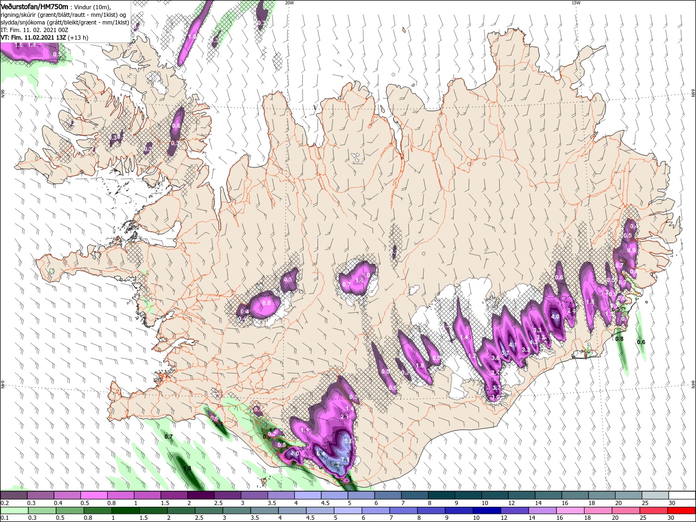Click the '4.5' label in top legend row
Screen dimensions: 696x522
(325, 503)
